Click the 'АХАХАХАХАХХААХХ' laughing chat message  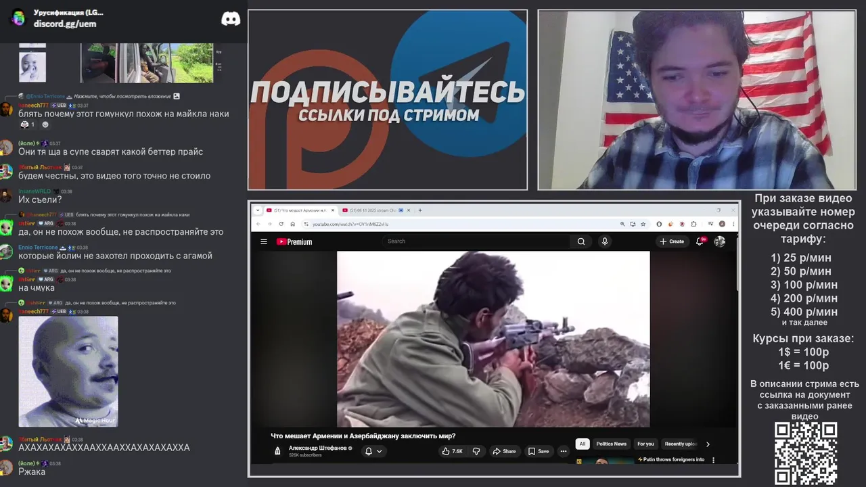[x=104, y=448]
